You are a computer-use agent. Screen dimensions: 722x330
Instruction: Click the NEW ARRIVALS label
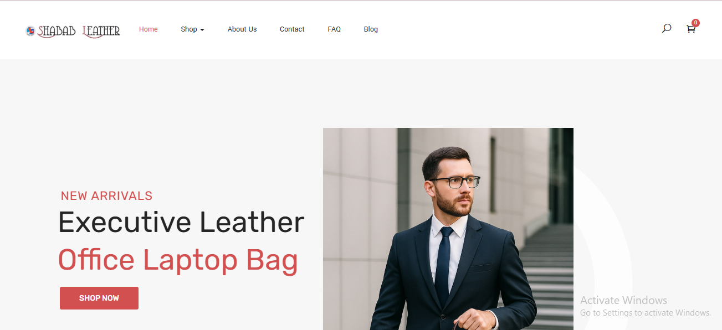point(106,195)
